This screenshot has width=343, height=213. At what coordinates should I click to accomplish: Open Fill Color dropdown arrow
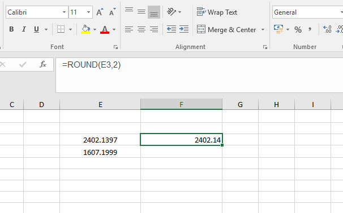pyautogui.click(x=95, y=29)
